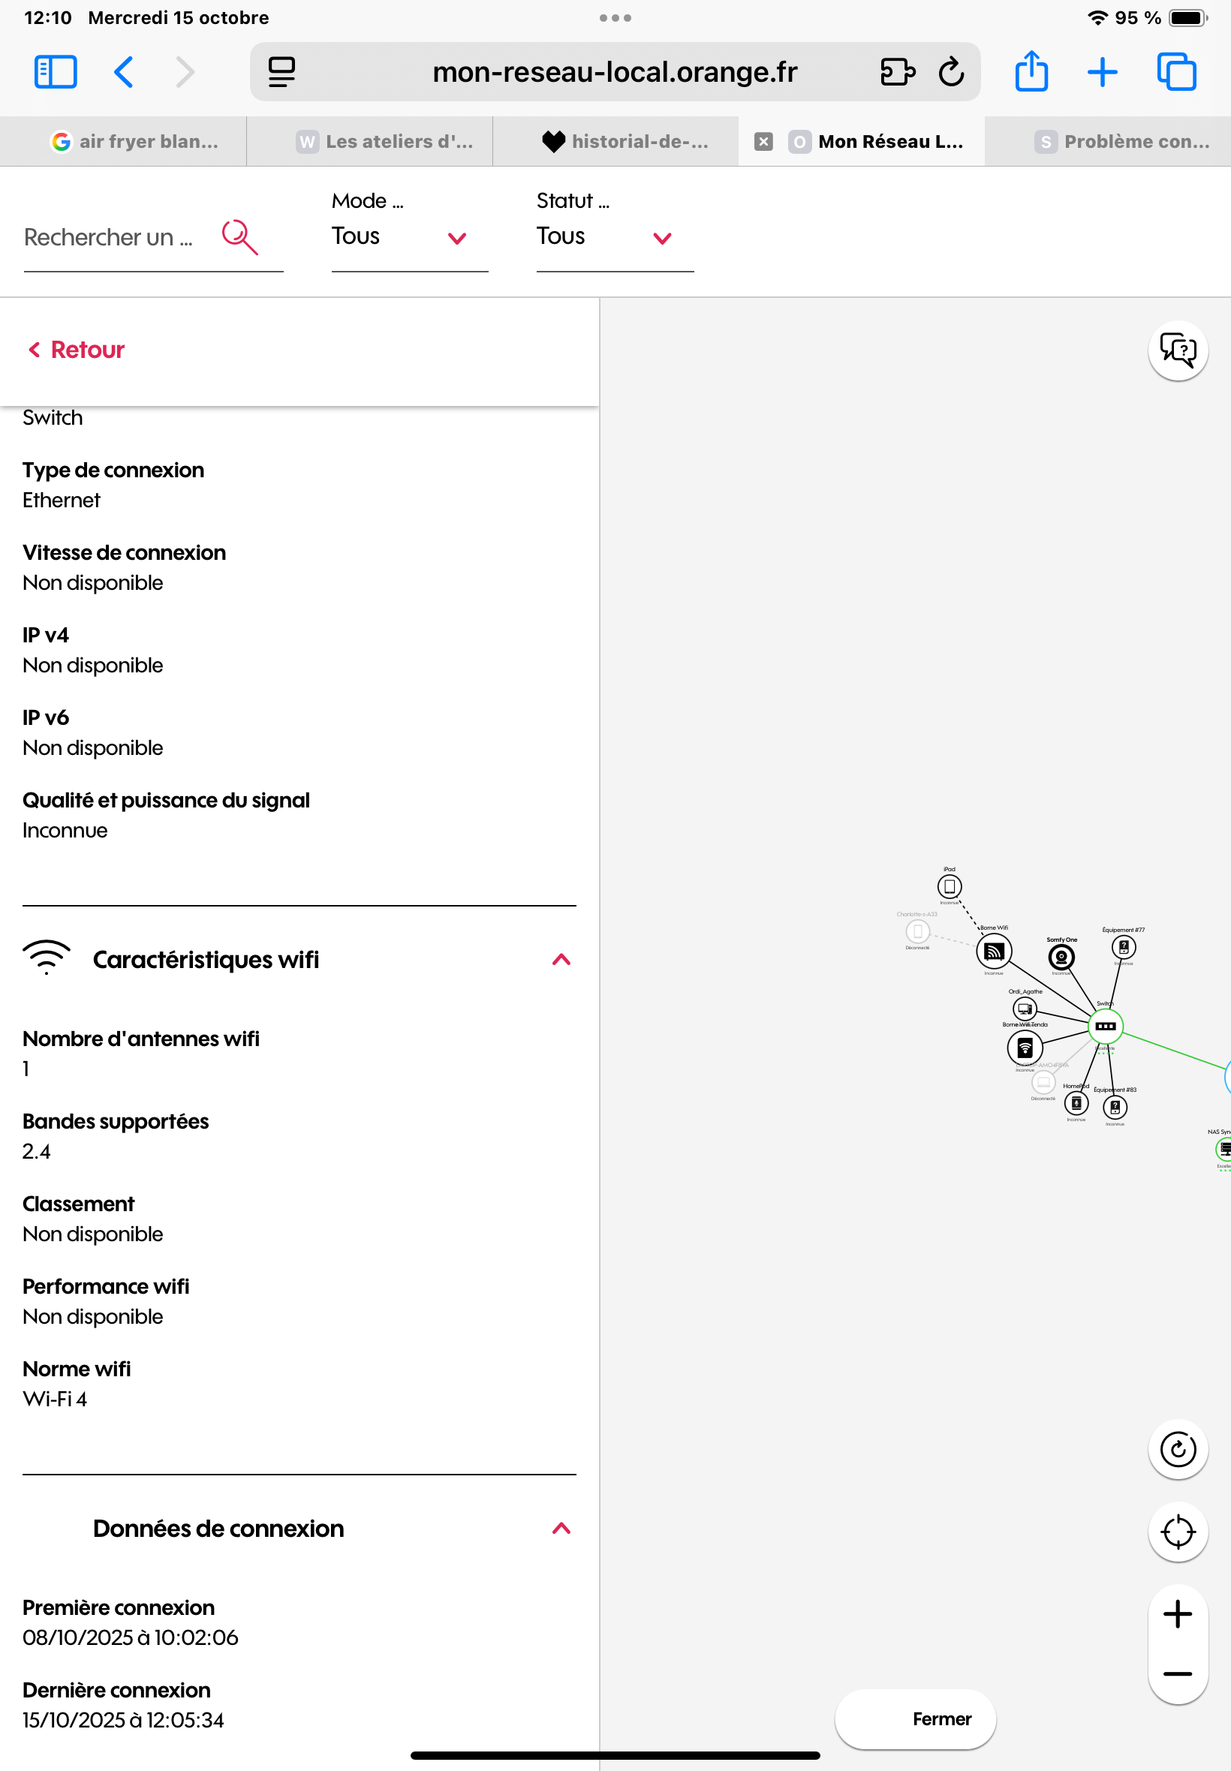Zoom out the network map

click(x=1177, y=1674)
